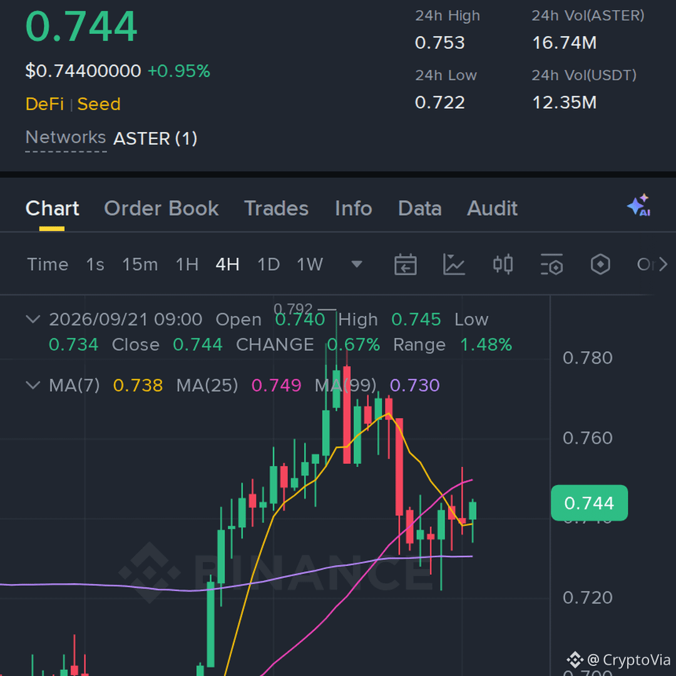Click the hexagon chart tools icon
Image resolution: width=676 pixels, height=676 pixels.
(x=600, y=264)
